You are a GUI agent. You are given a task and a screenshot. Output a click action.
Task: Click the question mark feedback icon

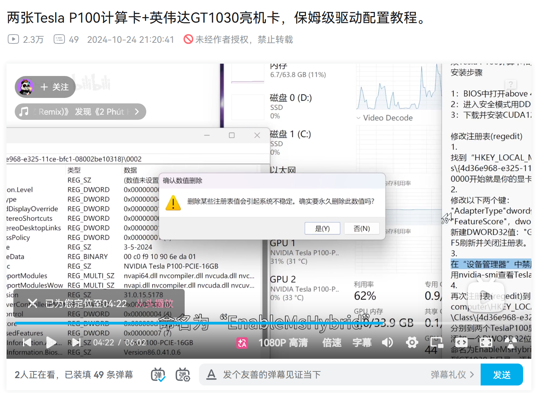[511, 84]
